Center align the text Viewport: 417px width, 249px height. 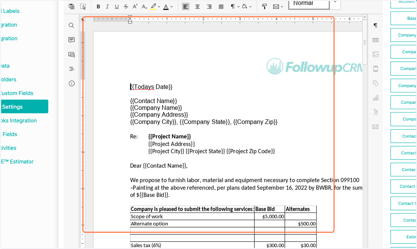pyautogui.click(x=197, y=7)
